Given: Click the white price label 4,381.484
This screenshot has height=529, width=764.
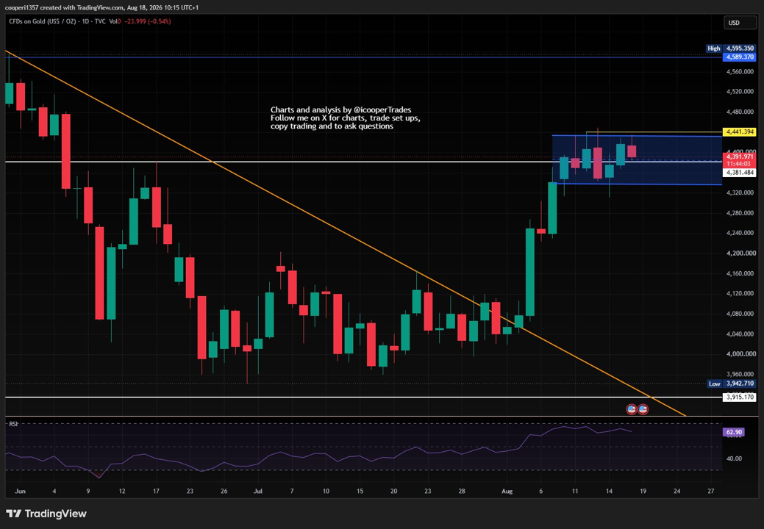Looking at the screenshot, I should (740, 173).
